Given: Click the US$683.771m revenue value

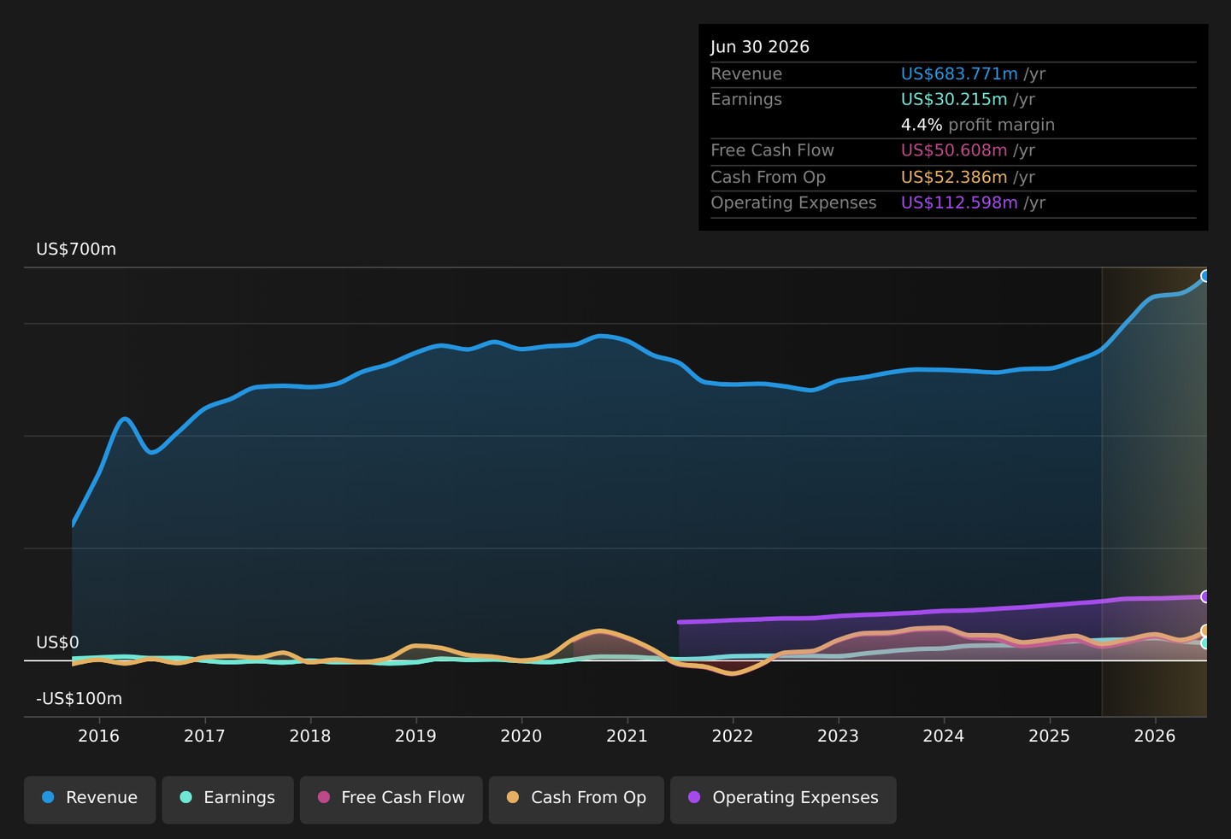Looking at the screenshot, I should tap(959, 74).
